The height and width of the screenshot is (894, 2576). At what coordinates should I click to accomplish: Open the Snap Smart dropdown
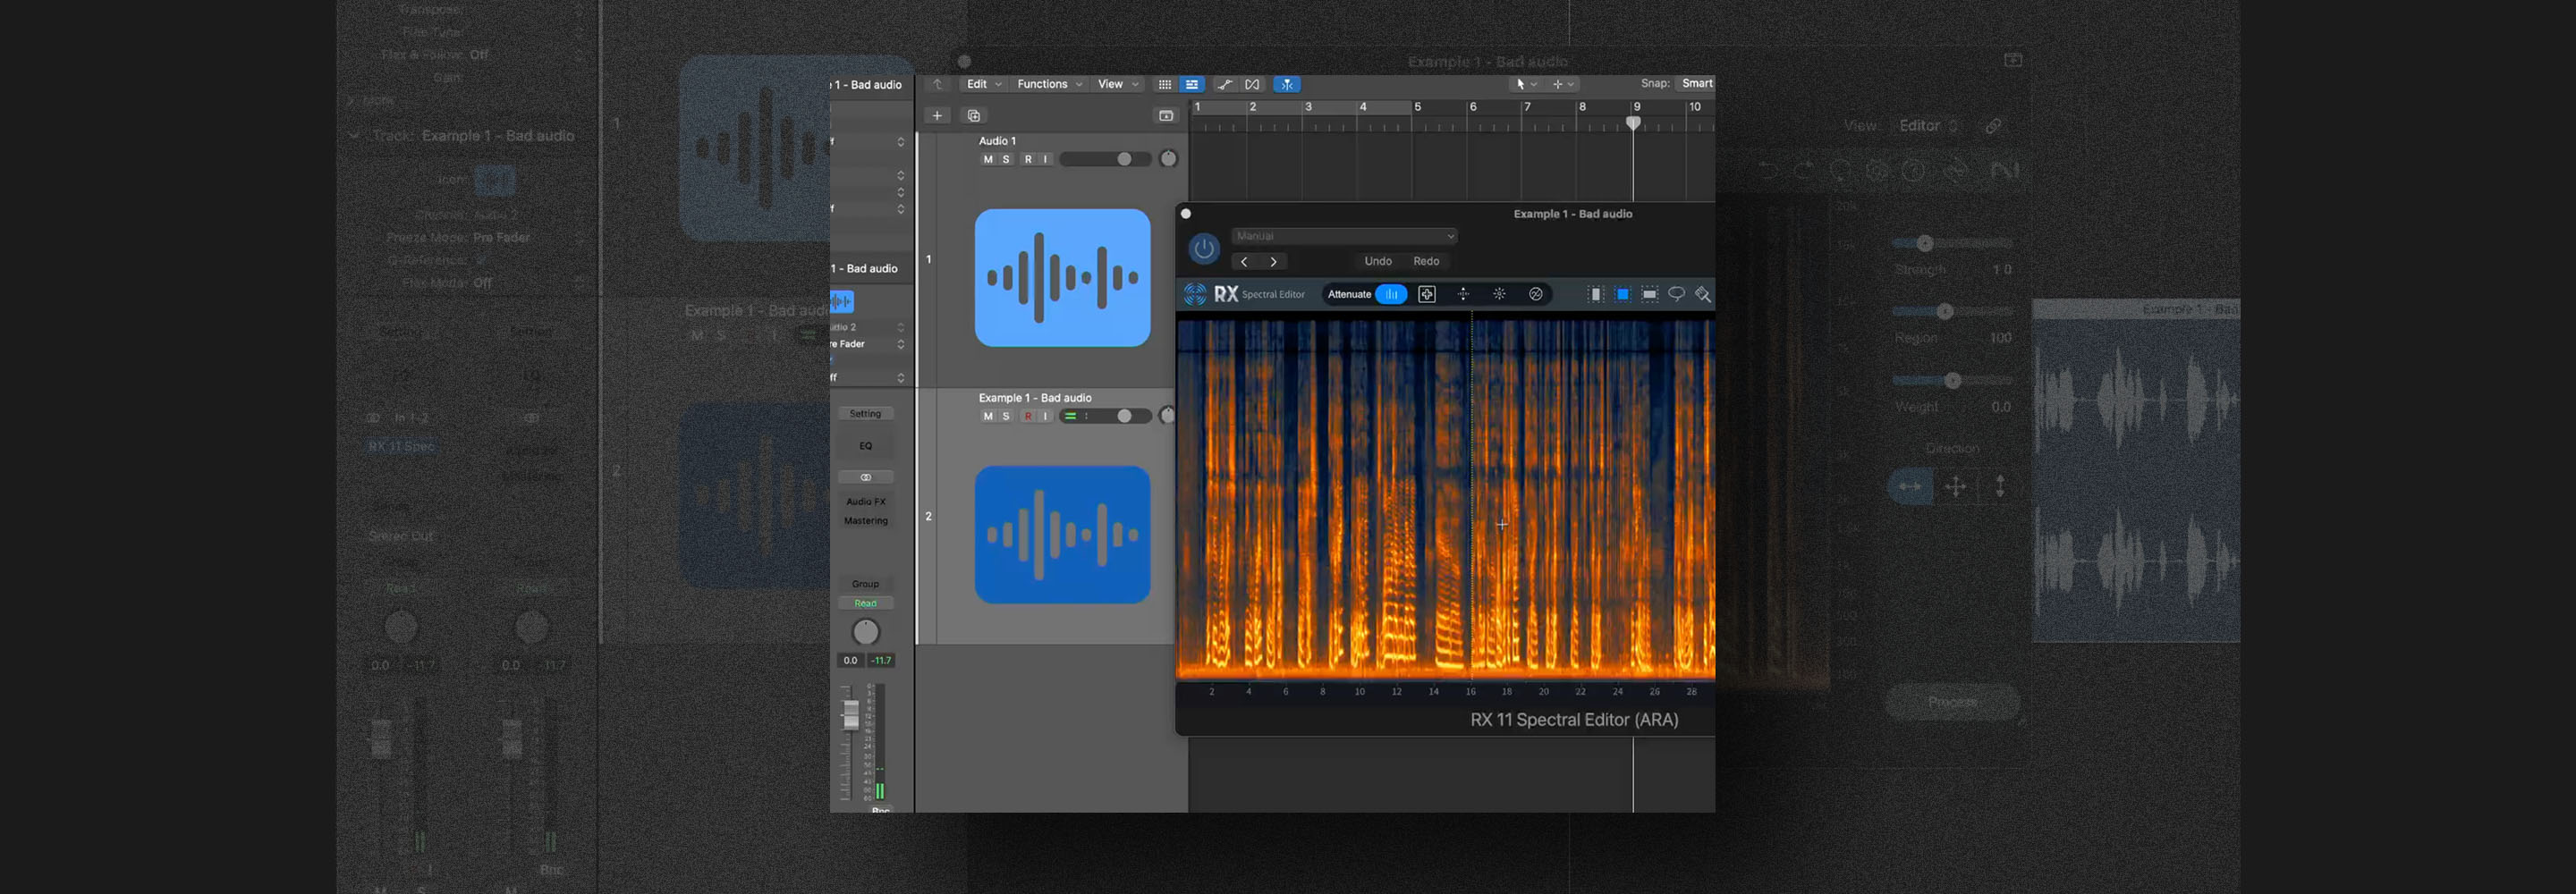pyautogui.click(x=1696, y=84)
